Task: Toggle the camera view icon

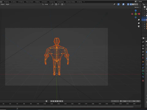Action: [x=139, y=26]
